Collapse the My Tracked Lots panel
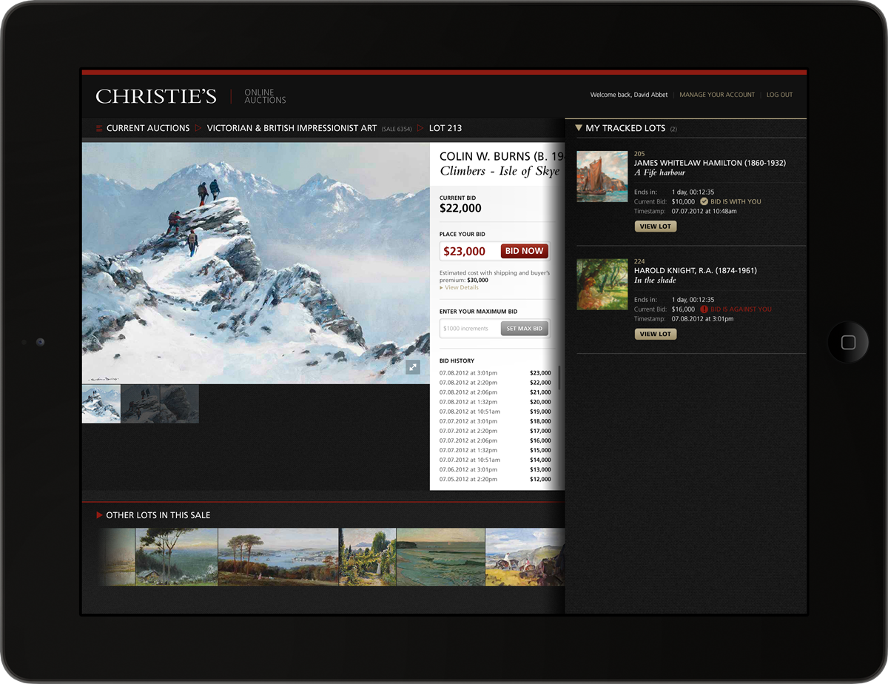888x684 pixels. pyautogui.click(x=579, y=128)
